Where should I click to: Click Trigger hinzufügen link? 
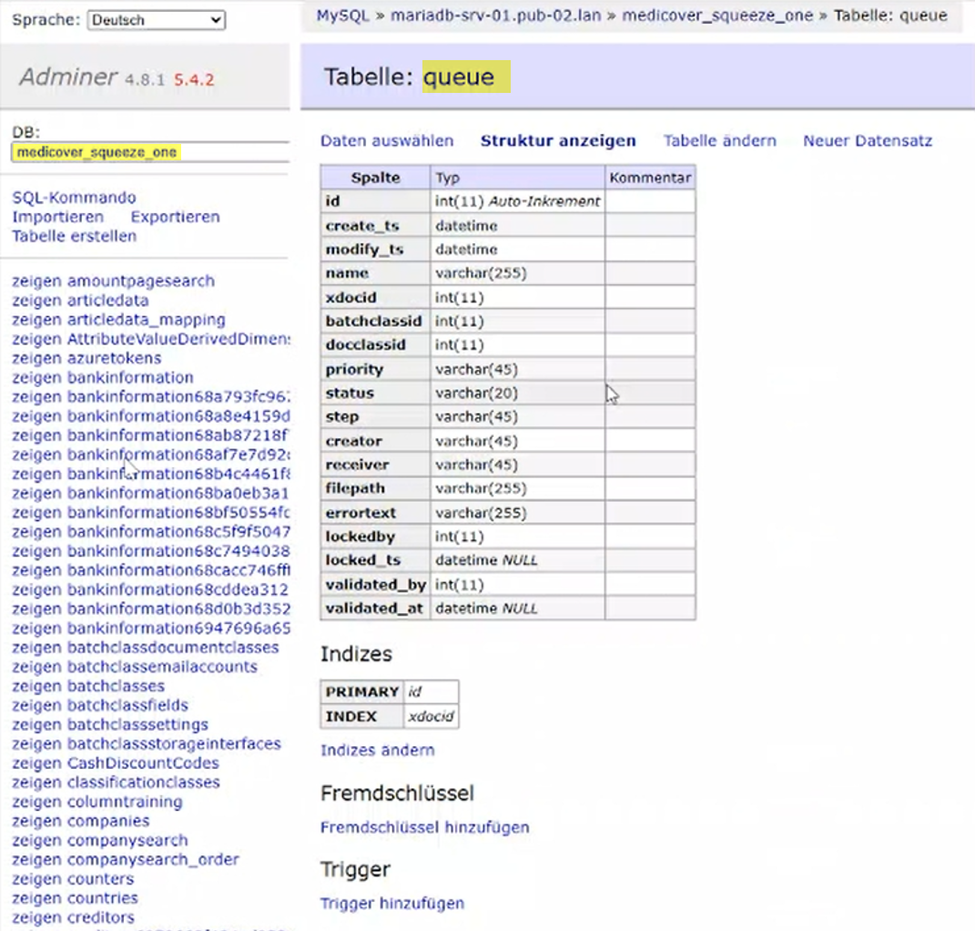click(x=391, y=904)
